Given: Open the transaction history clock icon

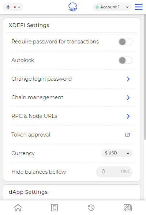Looking at the screenshot, I should 91,208.
